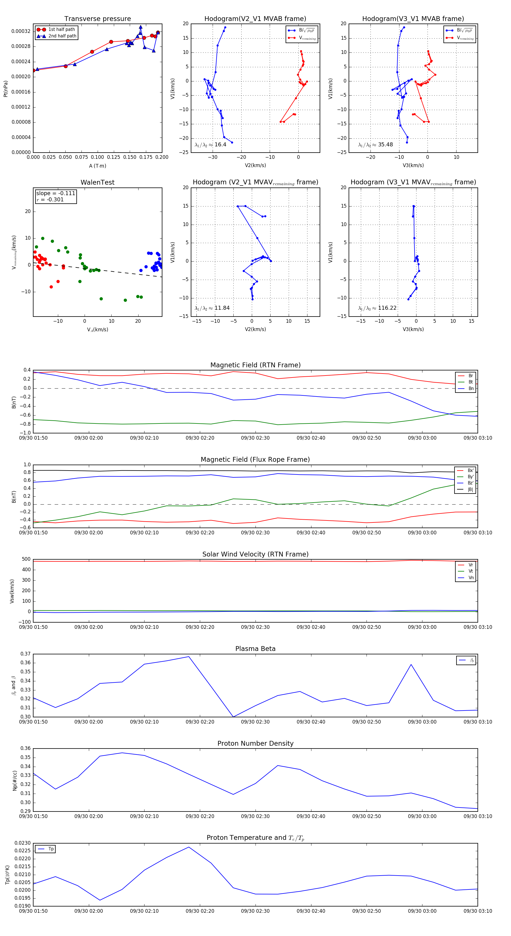Select the "Bx'" legend entry

(x=465, y=471)
